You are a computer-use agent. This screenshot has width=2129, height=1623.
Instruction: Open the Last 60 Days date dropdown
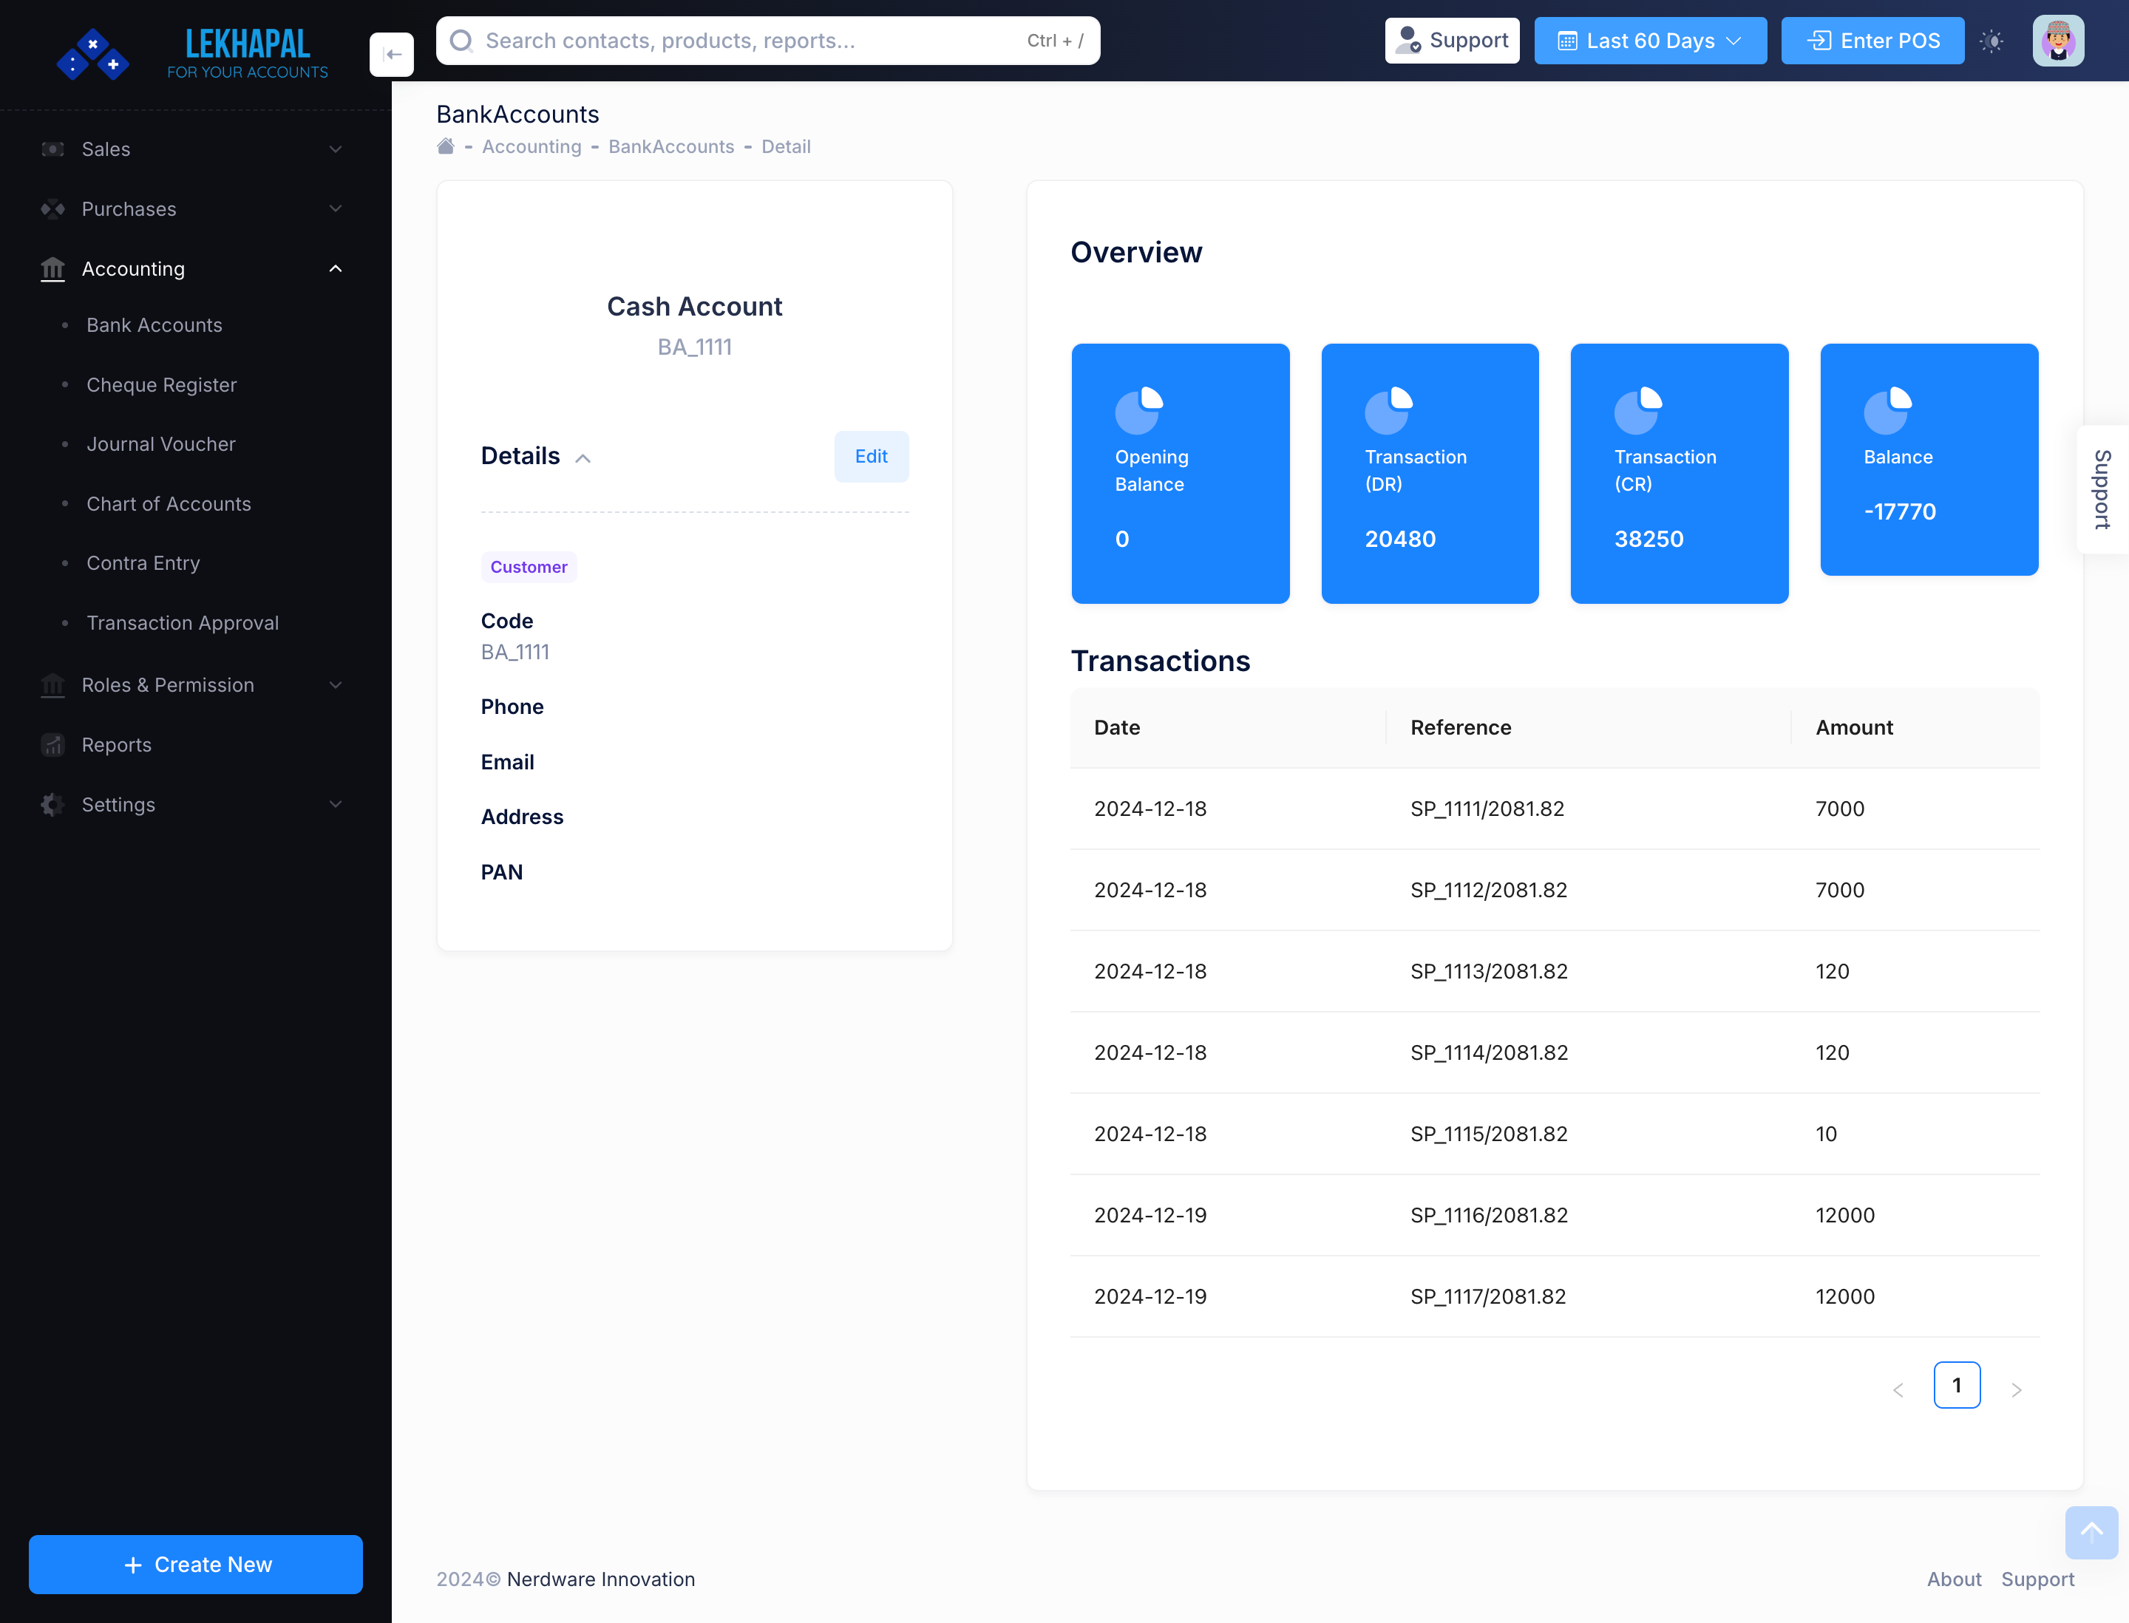[x=1650, y=41]
